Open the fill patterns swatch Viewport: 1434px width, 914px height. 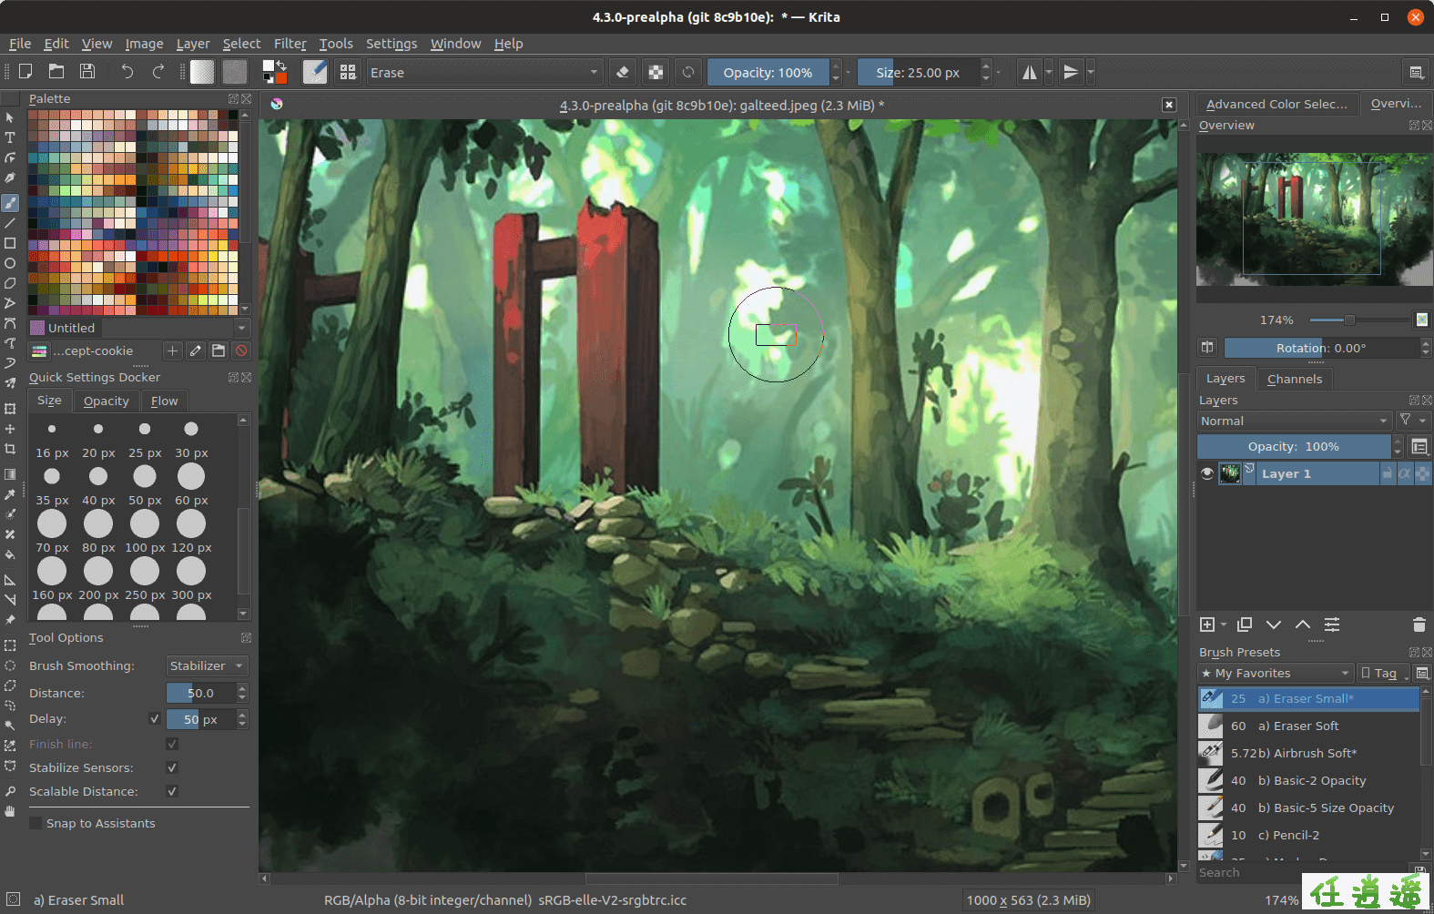(235, 72)
